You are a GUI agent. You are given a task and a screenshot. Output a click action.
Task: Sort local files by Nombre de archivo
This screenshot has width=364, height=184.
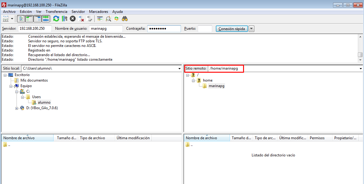(x=27, y=138)
